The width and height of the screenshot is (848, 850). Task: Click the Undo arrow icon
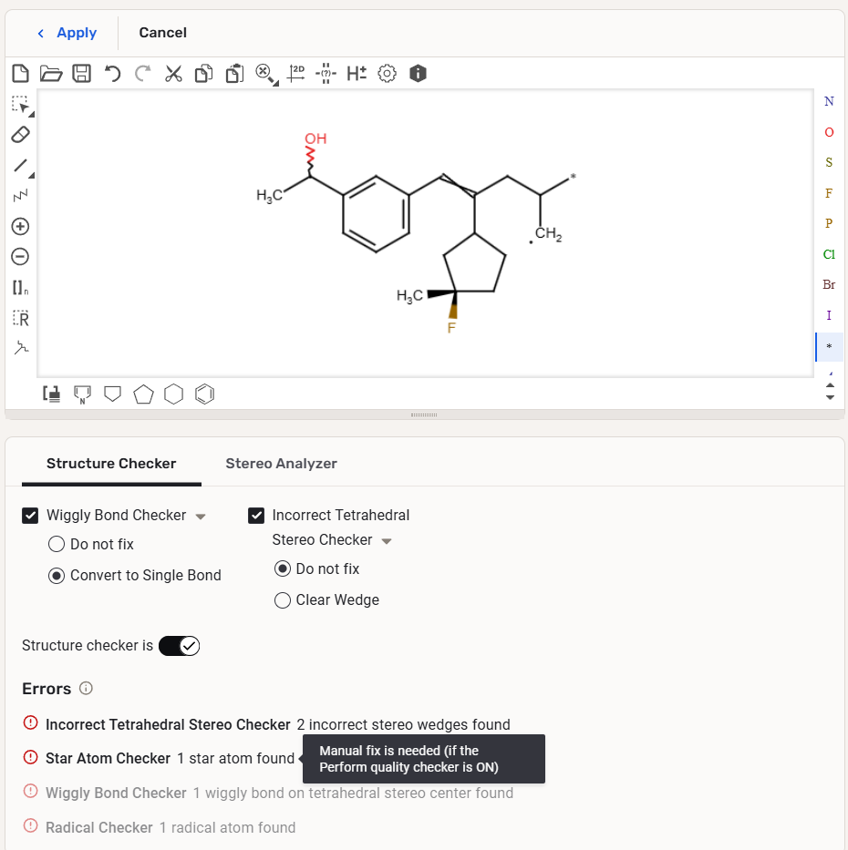pos(112,74)
